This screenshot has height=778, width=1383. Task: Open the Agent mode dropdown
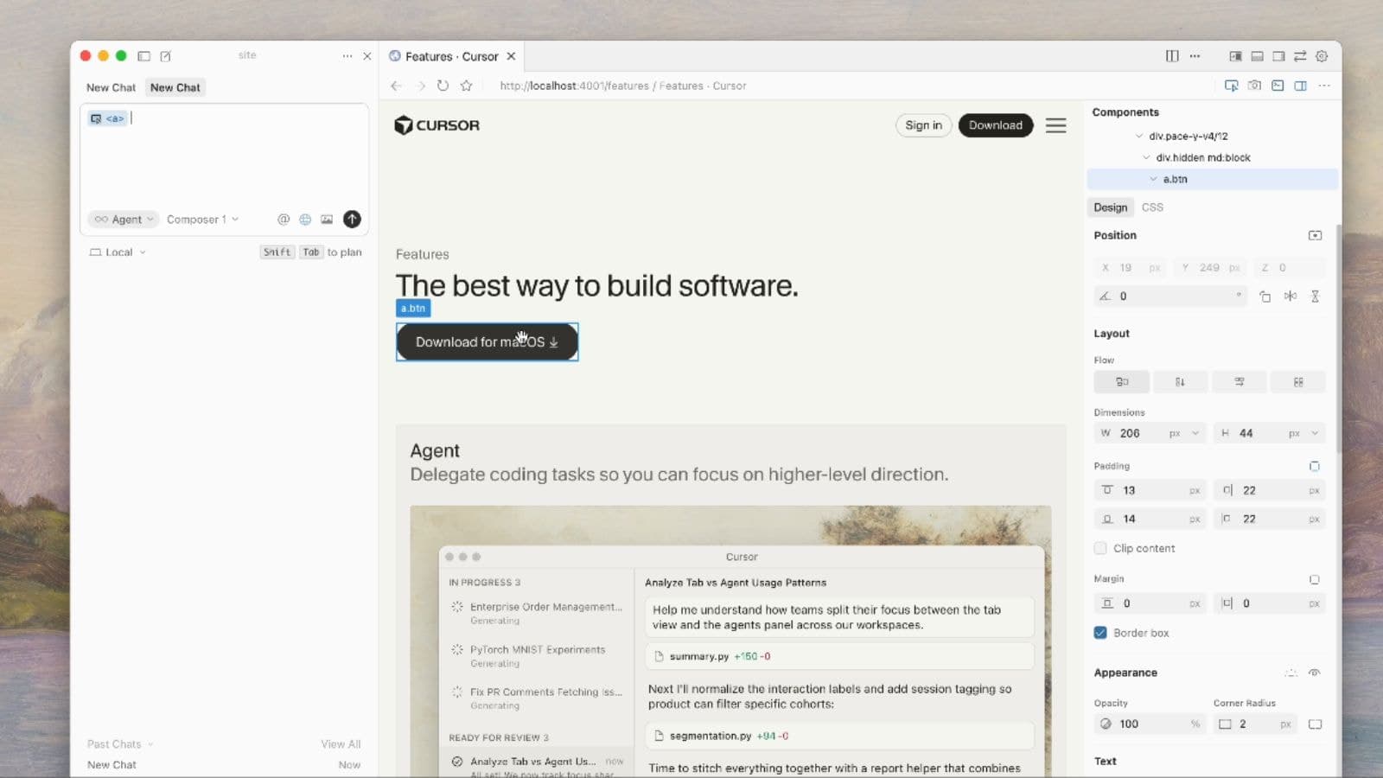[123, 219]
